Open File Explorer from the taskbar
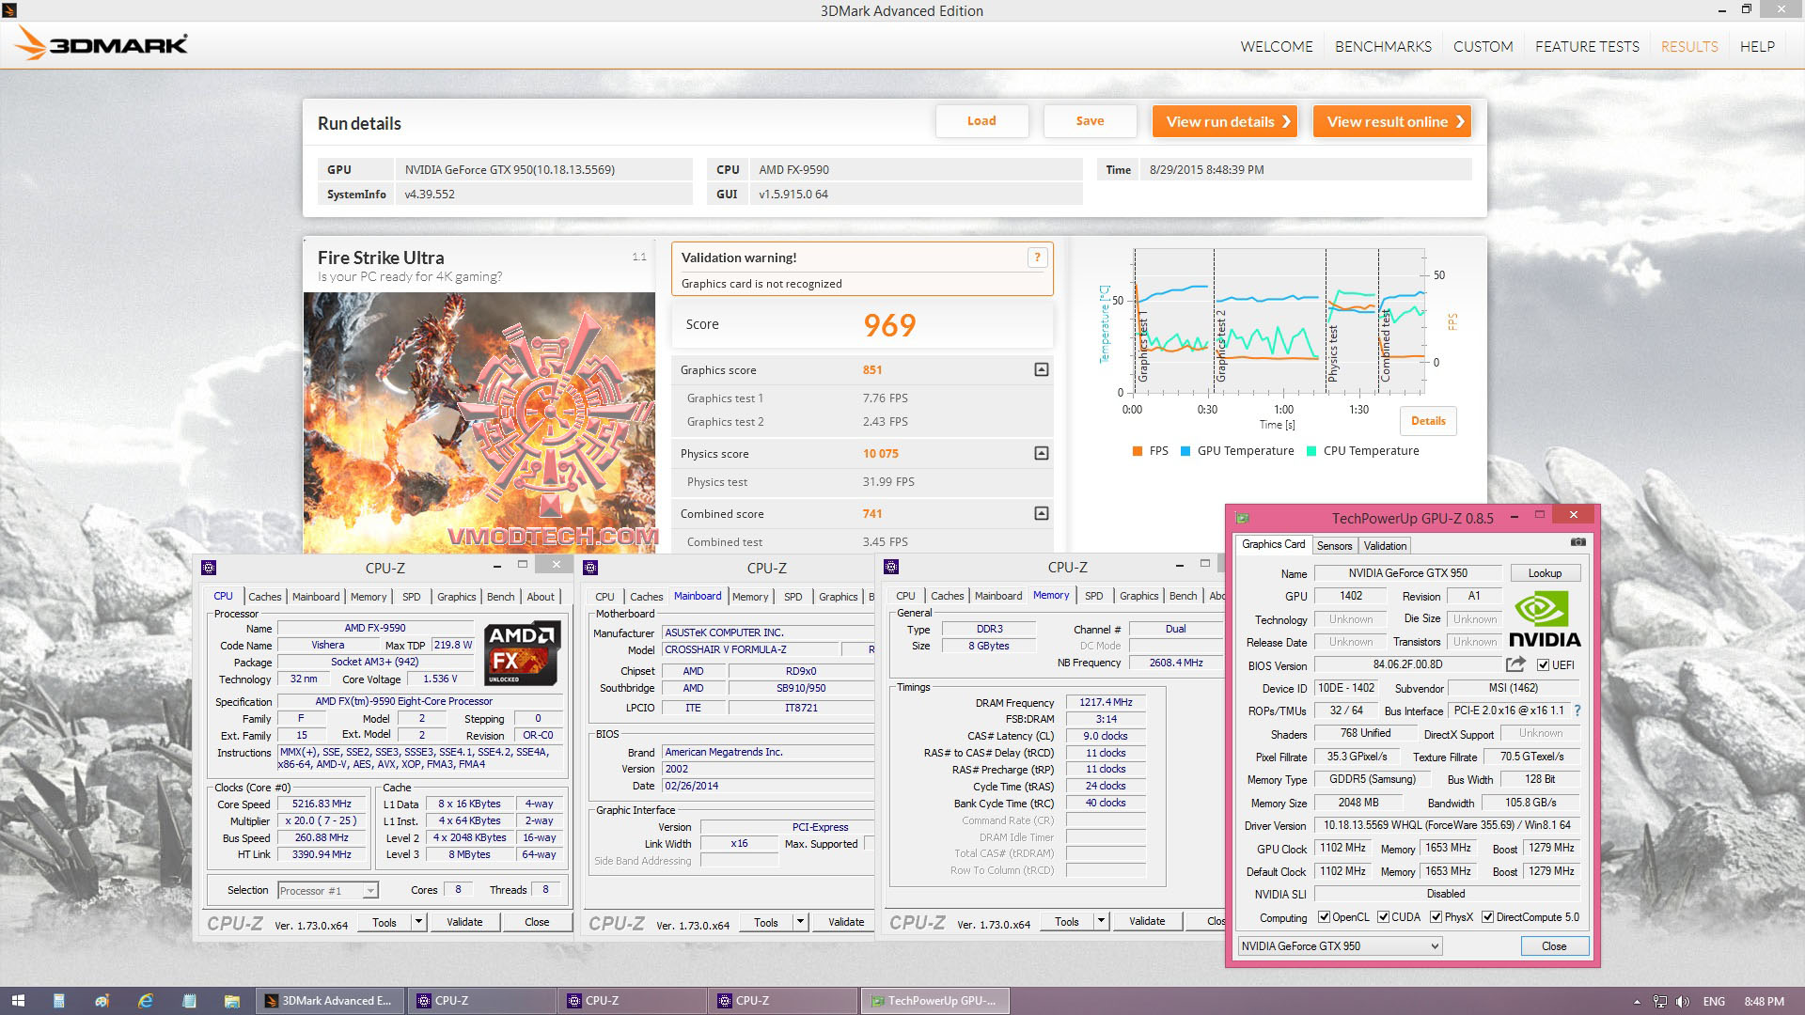Viewport: 1805px width, 1015px height. coord(231,1001)
